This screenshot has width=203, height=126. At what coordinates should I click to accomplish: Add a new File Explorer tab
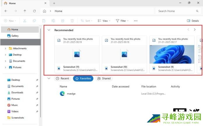(54, 3)
